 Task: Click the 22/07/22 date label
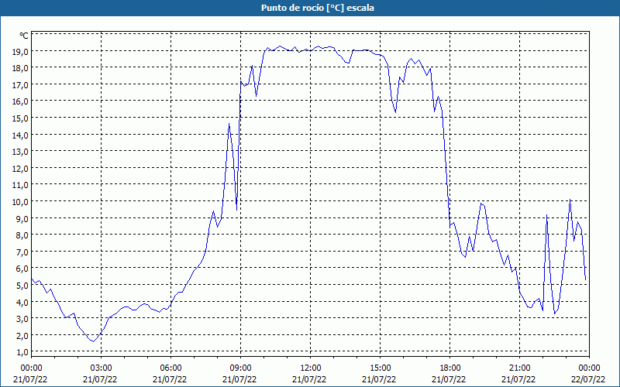pos(588,379)
